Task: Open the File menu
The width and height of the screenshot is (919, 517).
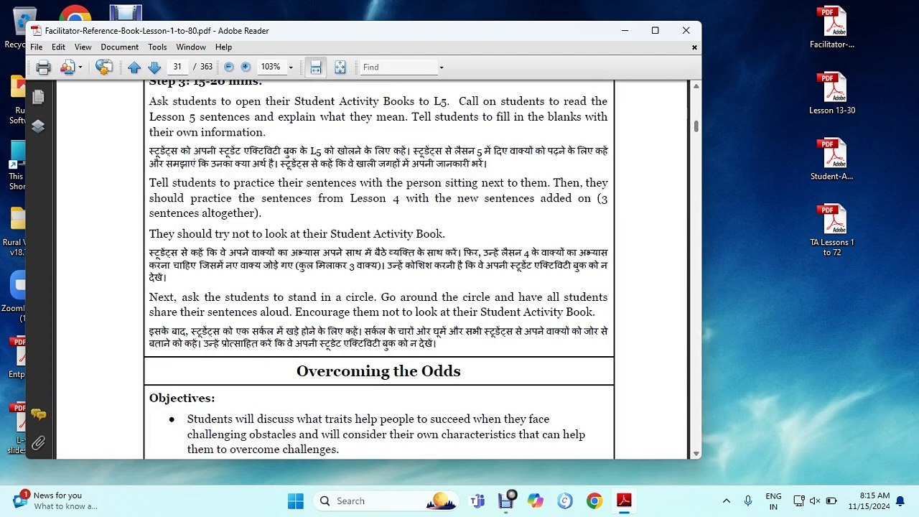Action: 36,47
